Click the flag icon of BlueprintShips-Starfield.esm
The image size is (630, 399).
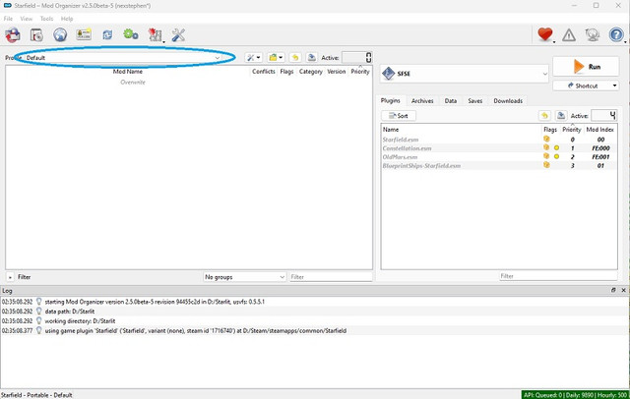pos(546,165)
